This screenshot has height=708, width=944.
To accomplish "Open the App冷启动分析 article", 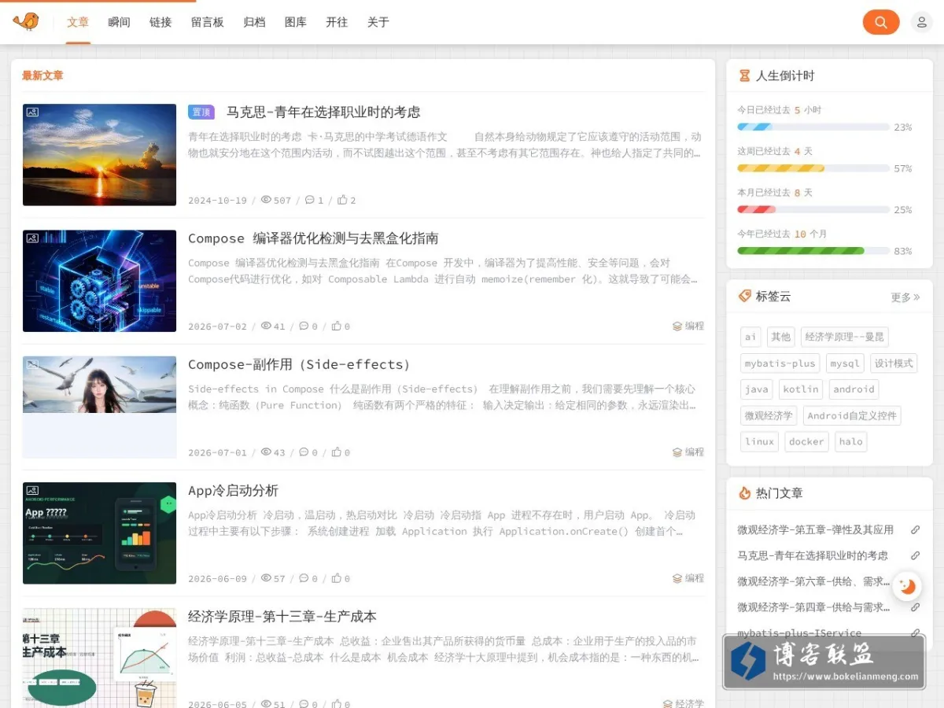I will (233, 490).
